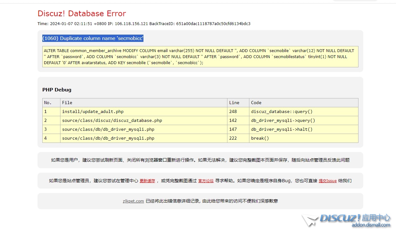This screenshot has height=233, width=396.
Task: Click the db_driver_mysqli->halt() code cell
Action: [282, 129]
